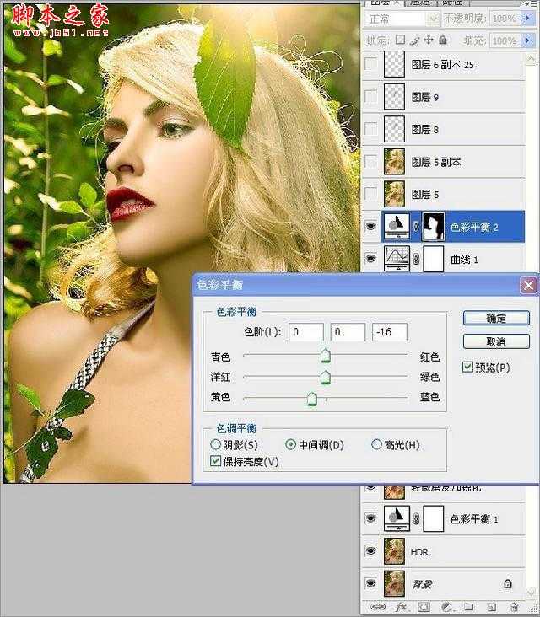
Task: Click the create new layer icon
Action: pyautogui.click(x=491, y=607)
